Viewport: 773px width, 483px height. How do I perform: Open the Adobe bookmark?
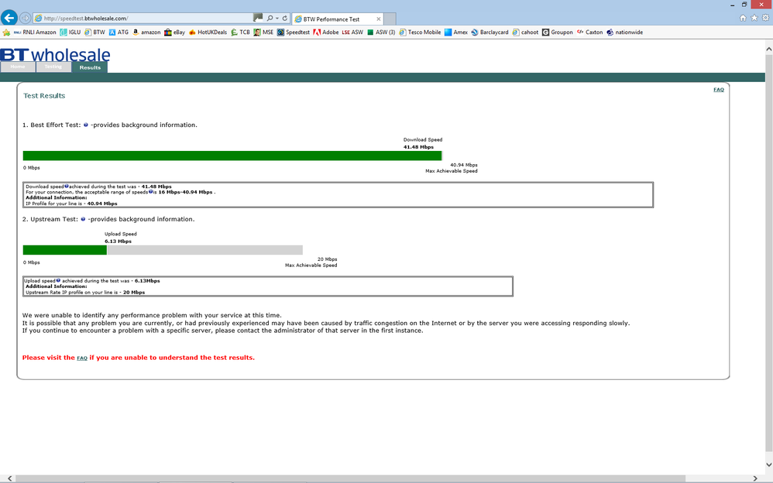(x=326, y=33)
